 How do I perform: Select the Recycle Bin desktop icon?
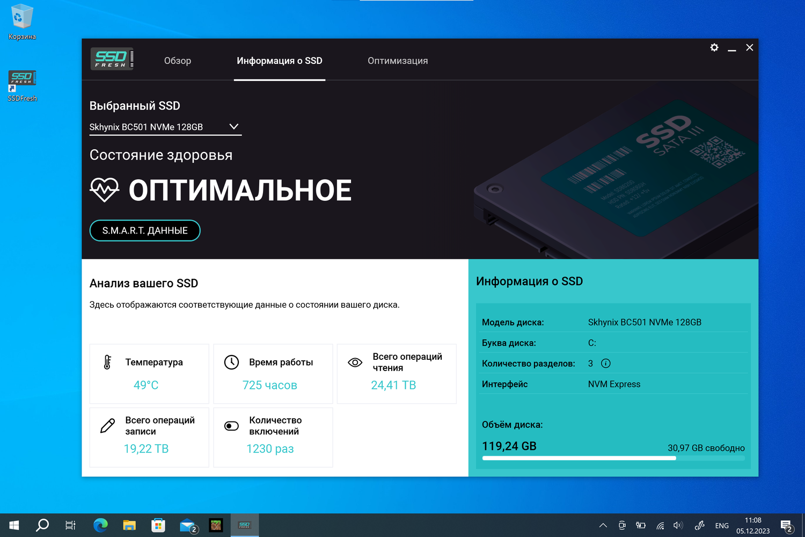22,23
